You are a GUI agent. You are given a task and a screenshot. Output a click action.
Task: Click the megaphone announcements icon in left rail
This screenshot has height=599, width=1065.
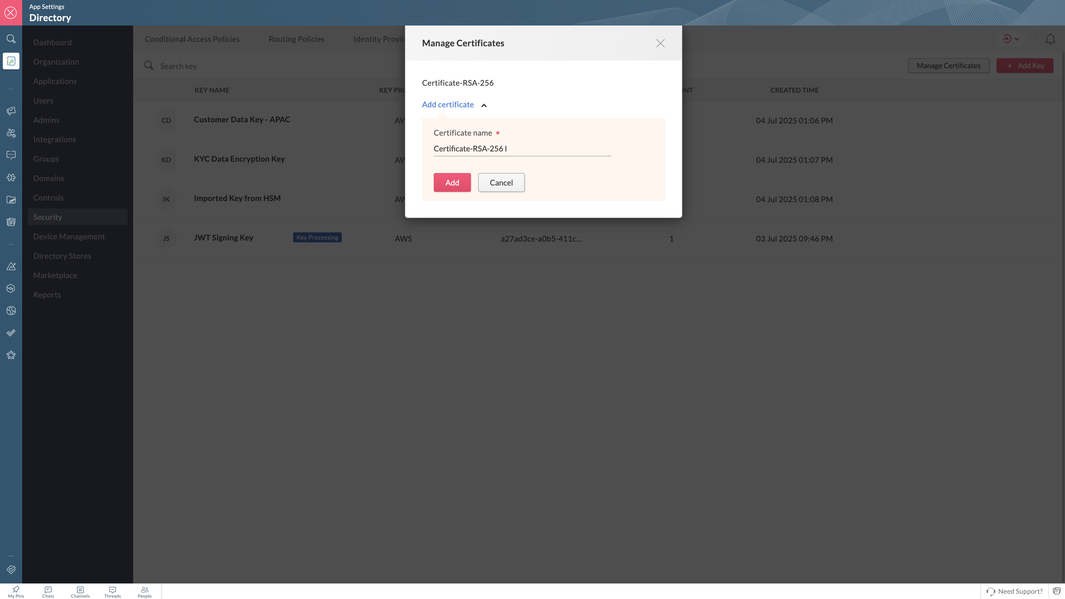tap(11, 111)
